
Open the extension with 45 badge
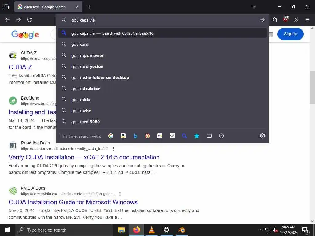click(286, 19)
